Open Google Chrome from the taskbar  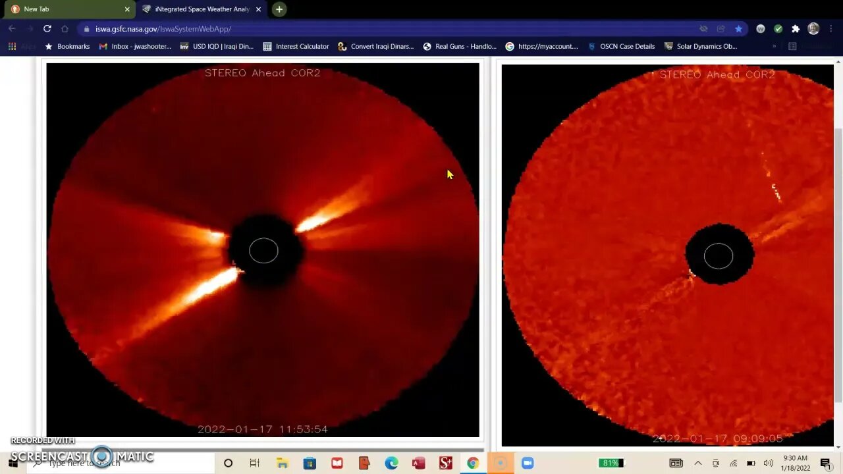click(473, 463)
